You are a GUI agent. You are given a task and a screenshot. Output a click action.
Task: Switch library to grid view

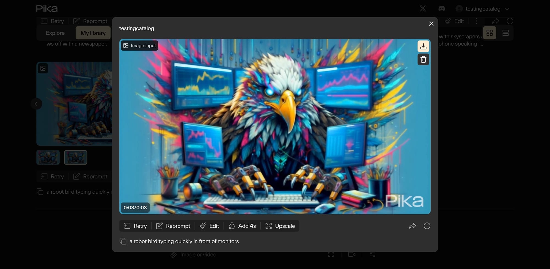click(x=490, y=33)
